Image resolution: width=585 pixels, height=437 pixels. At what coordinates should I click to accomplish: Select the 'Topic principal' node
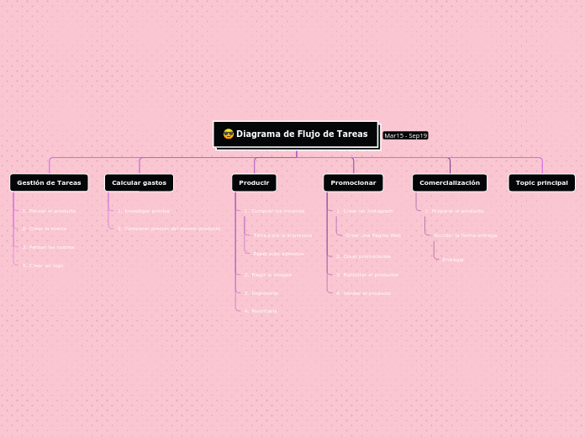pyautogui.click(x=542, y=182)
